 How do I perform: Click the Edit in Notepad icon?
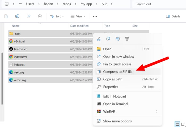tap(99, 96)
